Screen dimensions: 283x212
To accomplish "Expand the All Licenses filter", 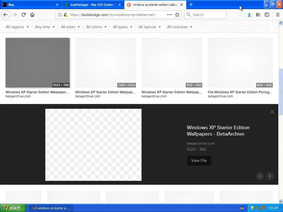I will point(180,27).
